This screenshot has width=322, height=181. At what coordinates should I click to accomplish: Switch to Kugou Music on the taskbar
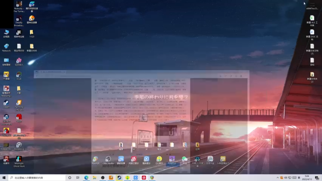[x=136, y=177]
